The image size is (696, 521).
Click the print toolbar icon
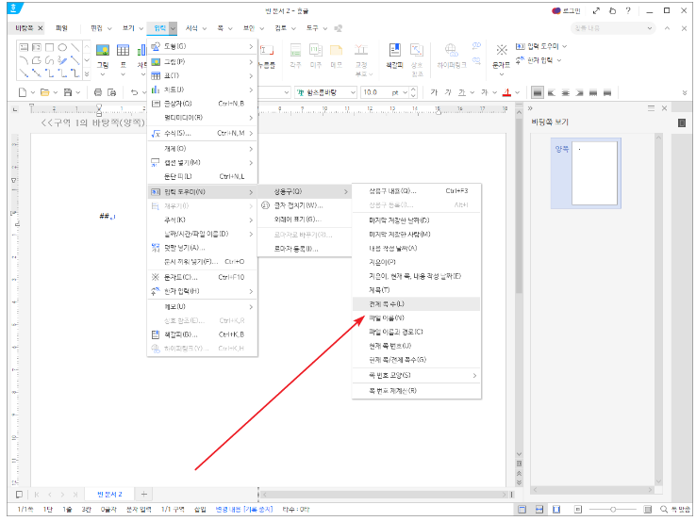tap(98, 92)
